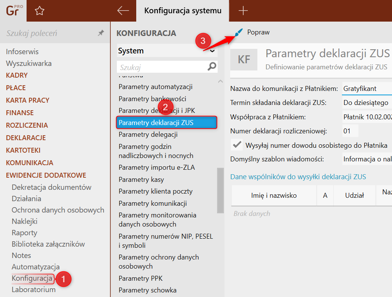
Task: Click the favorites star icon
Action: click(39, 11)
